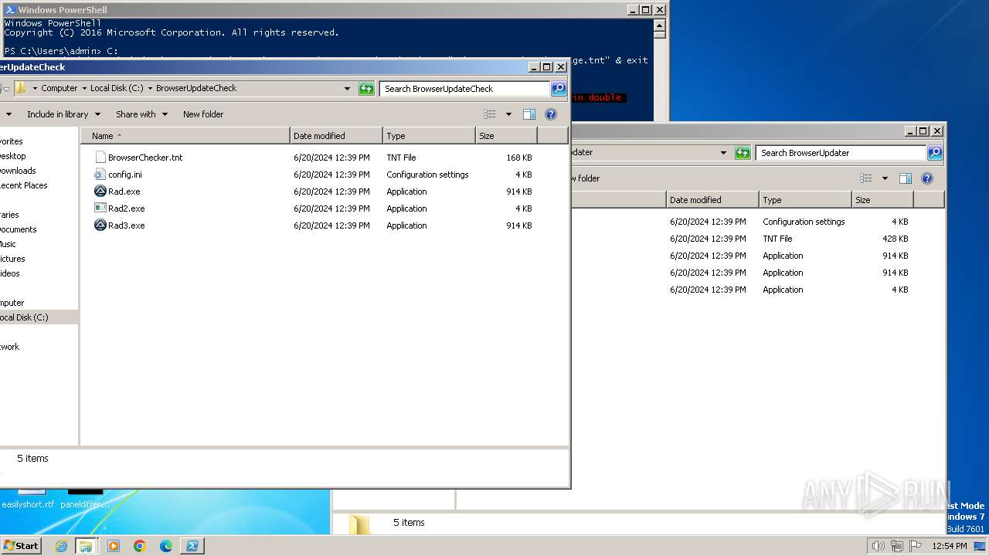Image resolution: width=989 pixels, height=556 pixels.
Task: Click search magnifier in BrowserUpdateCheck window
Action: coord(559,89)
